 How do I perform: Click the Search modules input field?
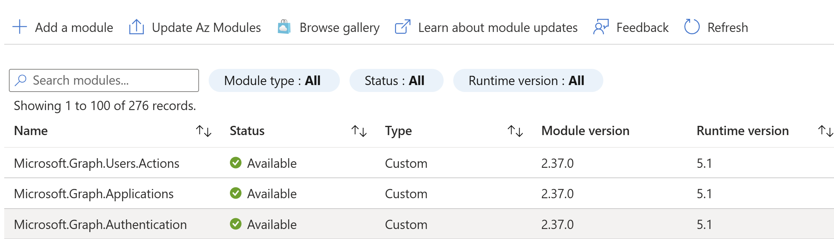point(104,80)
